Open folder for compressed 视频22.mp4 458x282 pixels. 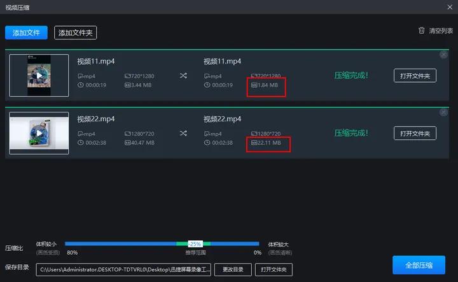click(415, 133)
